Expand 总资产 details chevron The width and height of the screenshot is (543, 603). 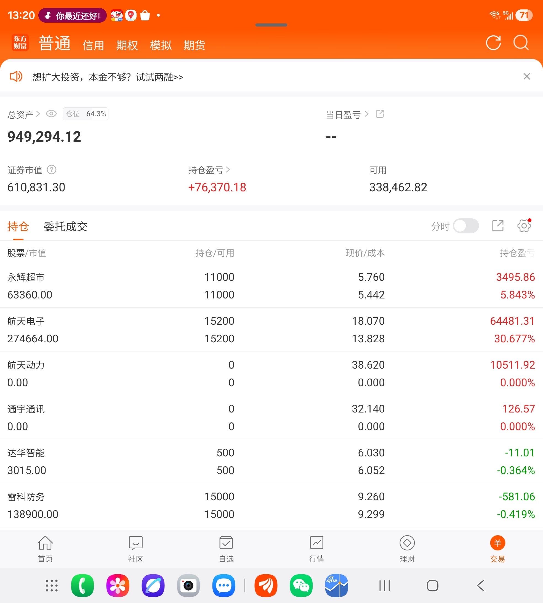coord(38,114)
